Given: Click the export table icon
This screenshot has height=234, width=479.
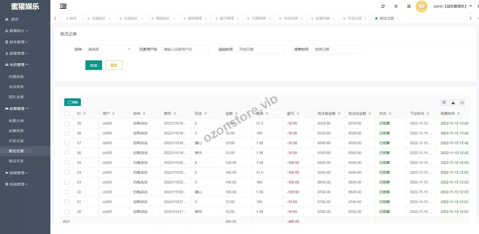Looking at the screenshot, I should pos(453,102).
